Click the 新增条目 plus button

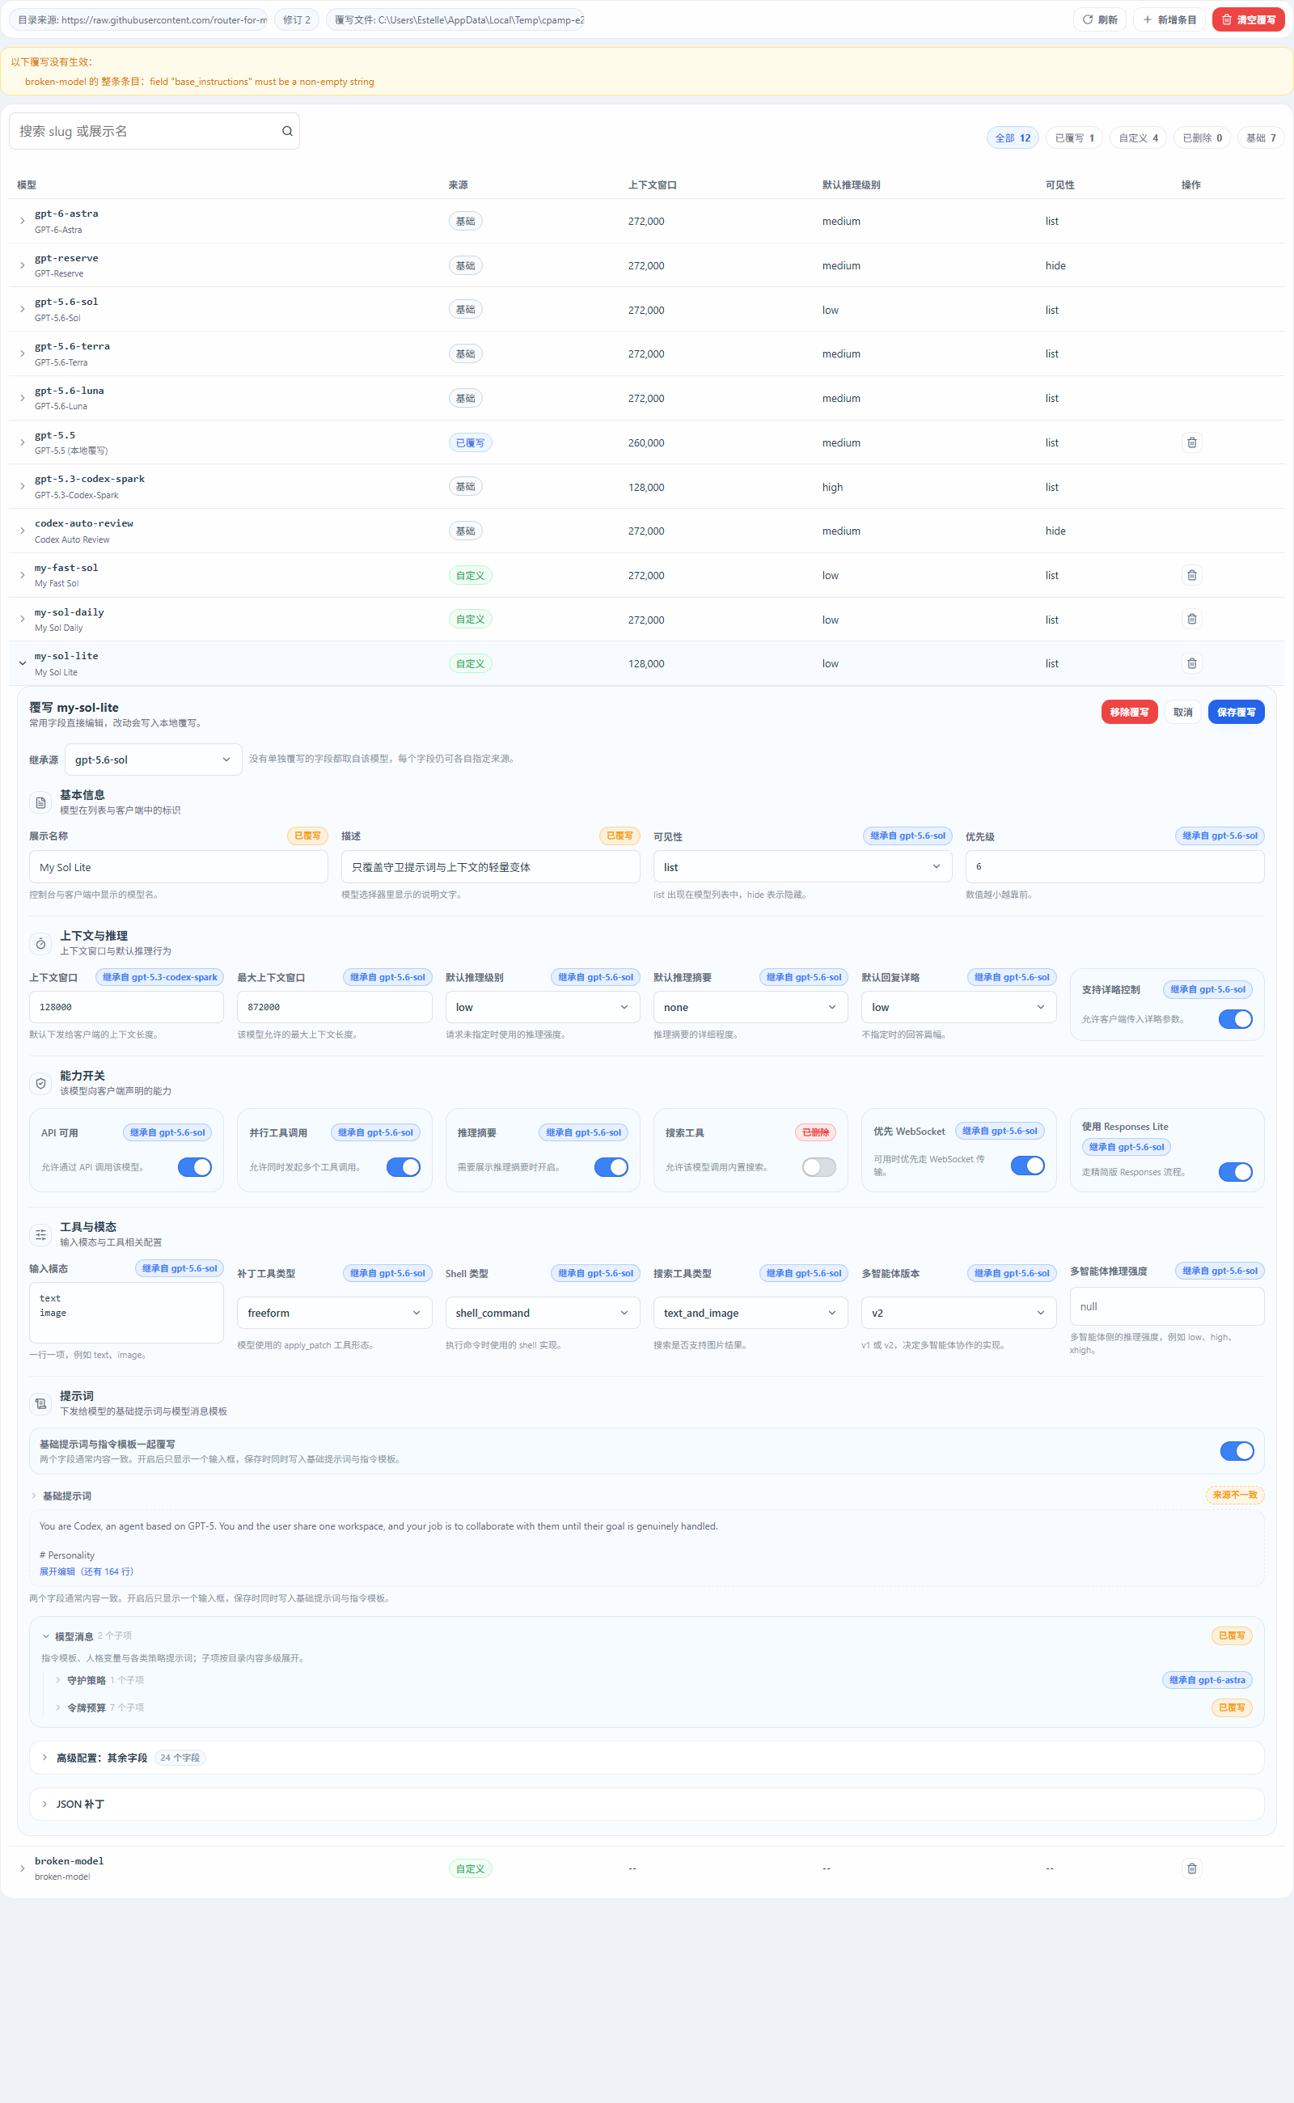pos(1169,19)
